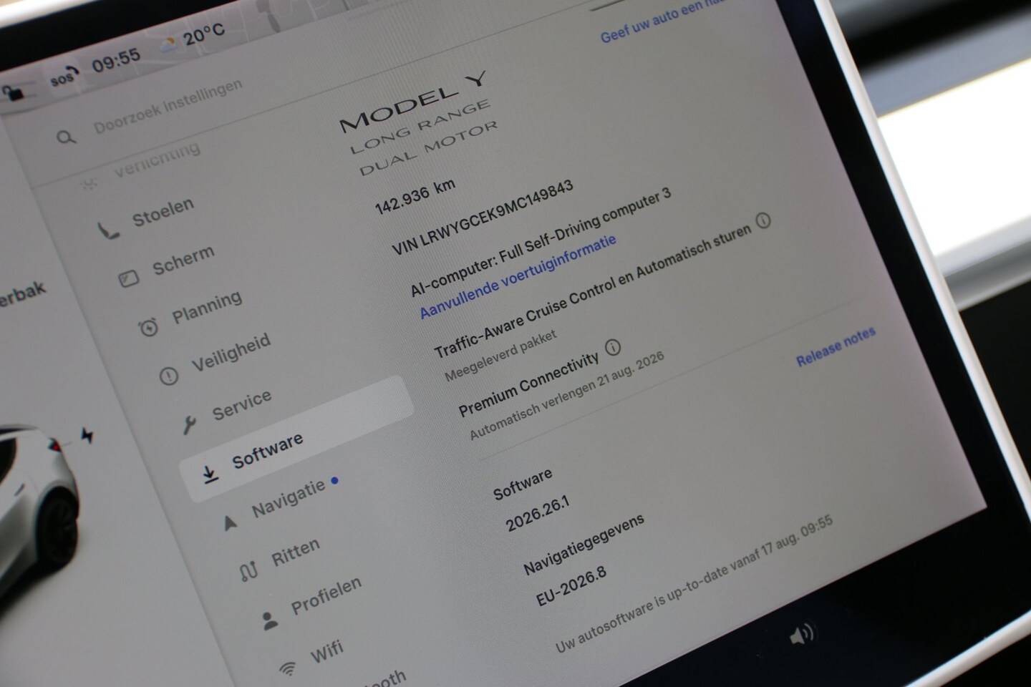The image size is (1031, 687).
Task: Tap the 'Uw autosoftware is up-to-date' message
Action: tap(694, 584)
